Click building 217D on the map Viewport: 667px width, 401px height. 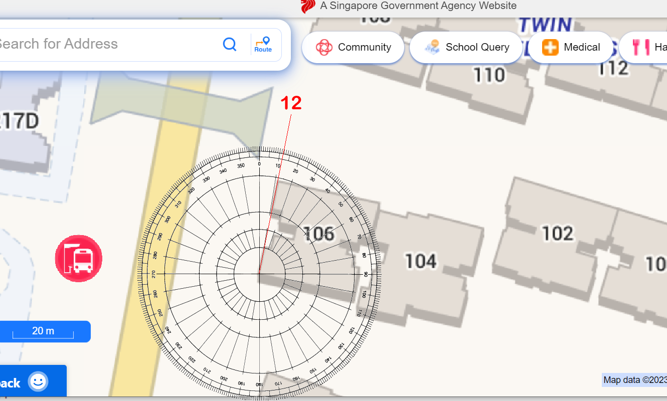tap(19, 122)
